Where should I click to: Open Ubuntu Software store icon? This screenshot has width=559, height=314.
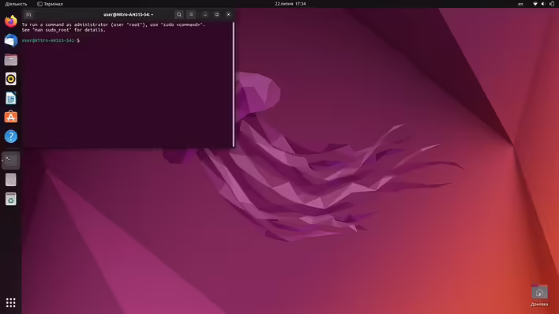[x=11, y=118]
